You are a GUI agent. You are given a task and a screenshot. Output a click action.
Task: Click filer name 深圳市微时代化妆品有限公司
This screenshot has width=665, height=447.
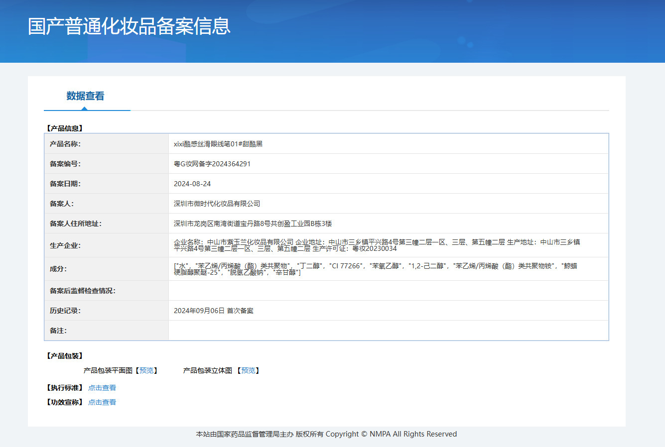(217, 204)
